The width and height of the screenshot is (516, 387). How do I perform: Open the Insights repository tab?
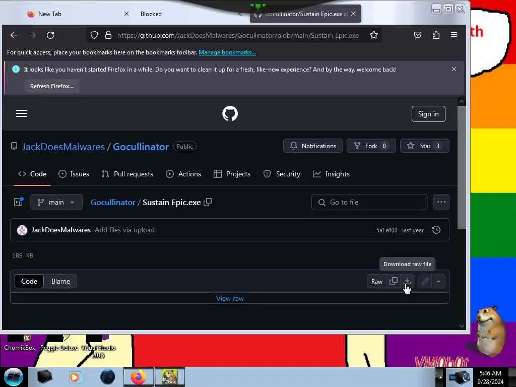pos(331,174)
